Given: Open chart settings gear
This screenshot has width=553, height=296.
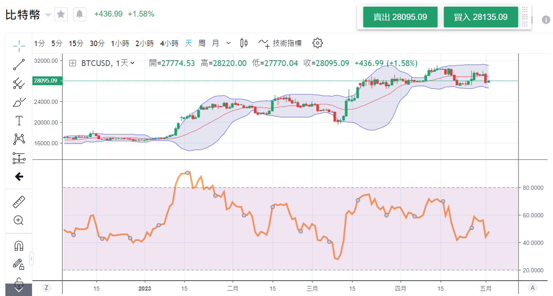Looking at the screenshot, I should [x=317, y=43].
